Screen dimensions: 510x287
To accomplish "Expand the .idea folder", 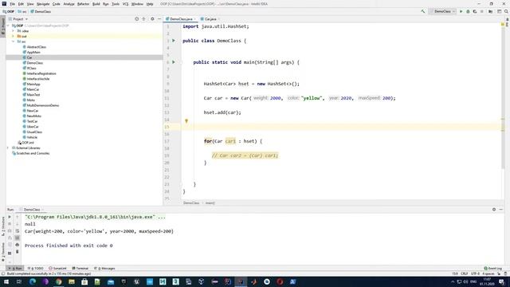I will pyautogui.click(x=14, y=31).
